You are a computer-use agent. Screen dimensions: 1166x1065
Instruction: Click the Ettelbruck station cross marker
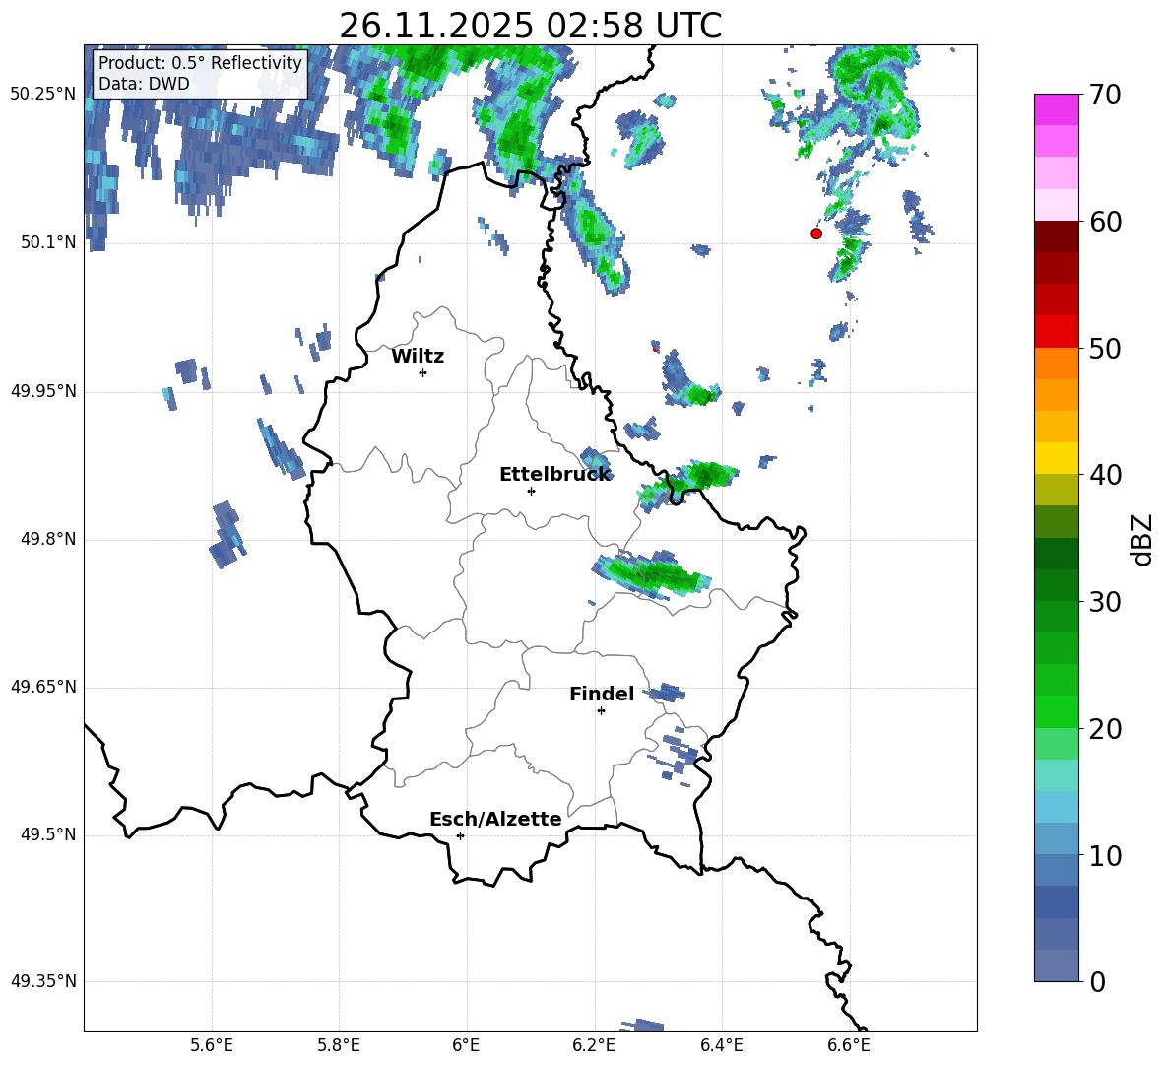coord(531,491)
